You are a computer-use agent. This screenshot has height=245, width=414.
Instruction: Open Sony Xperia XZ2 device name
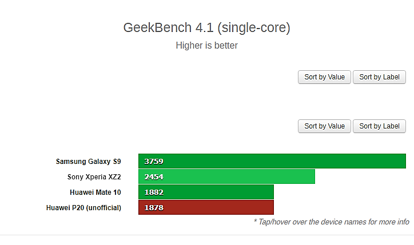click(94, 176)
